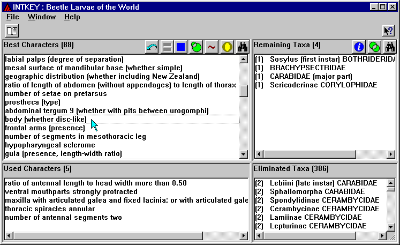Click Used Characters horizontal scroll-left arrow
400x245 pixels.
9,235
